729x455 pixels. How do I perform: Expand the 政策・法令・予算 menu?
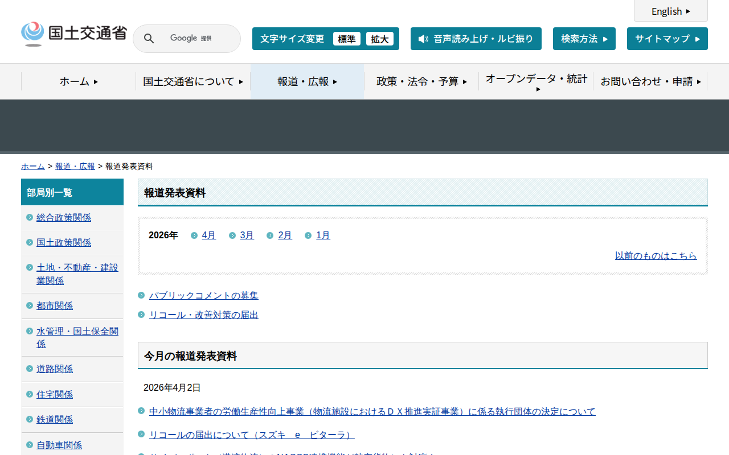tap(421, 81)
